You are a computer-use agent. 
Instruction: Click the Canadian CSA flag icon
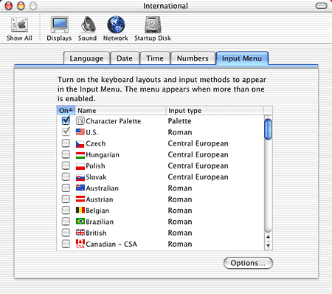[x=80, y=244]
